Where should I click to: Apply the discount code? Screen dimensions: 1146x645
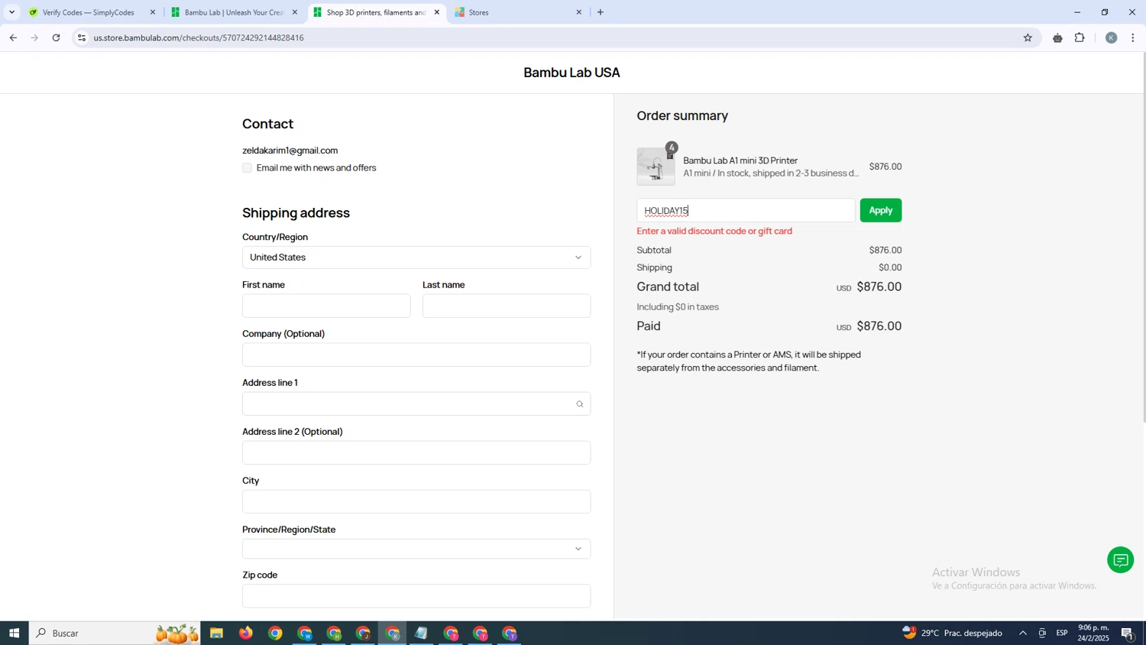pos(880,210)
